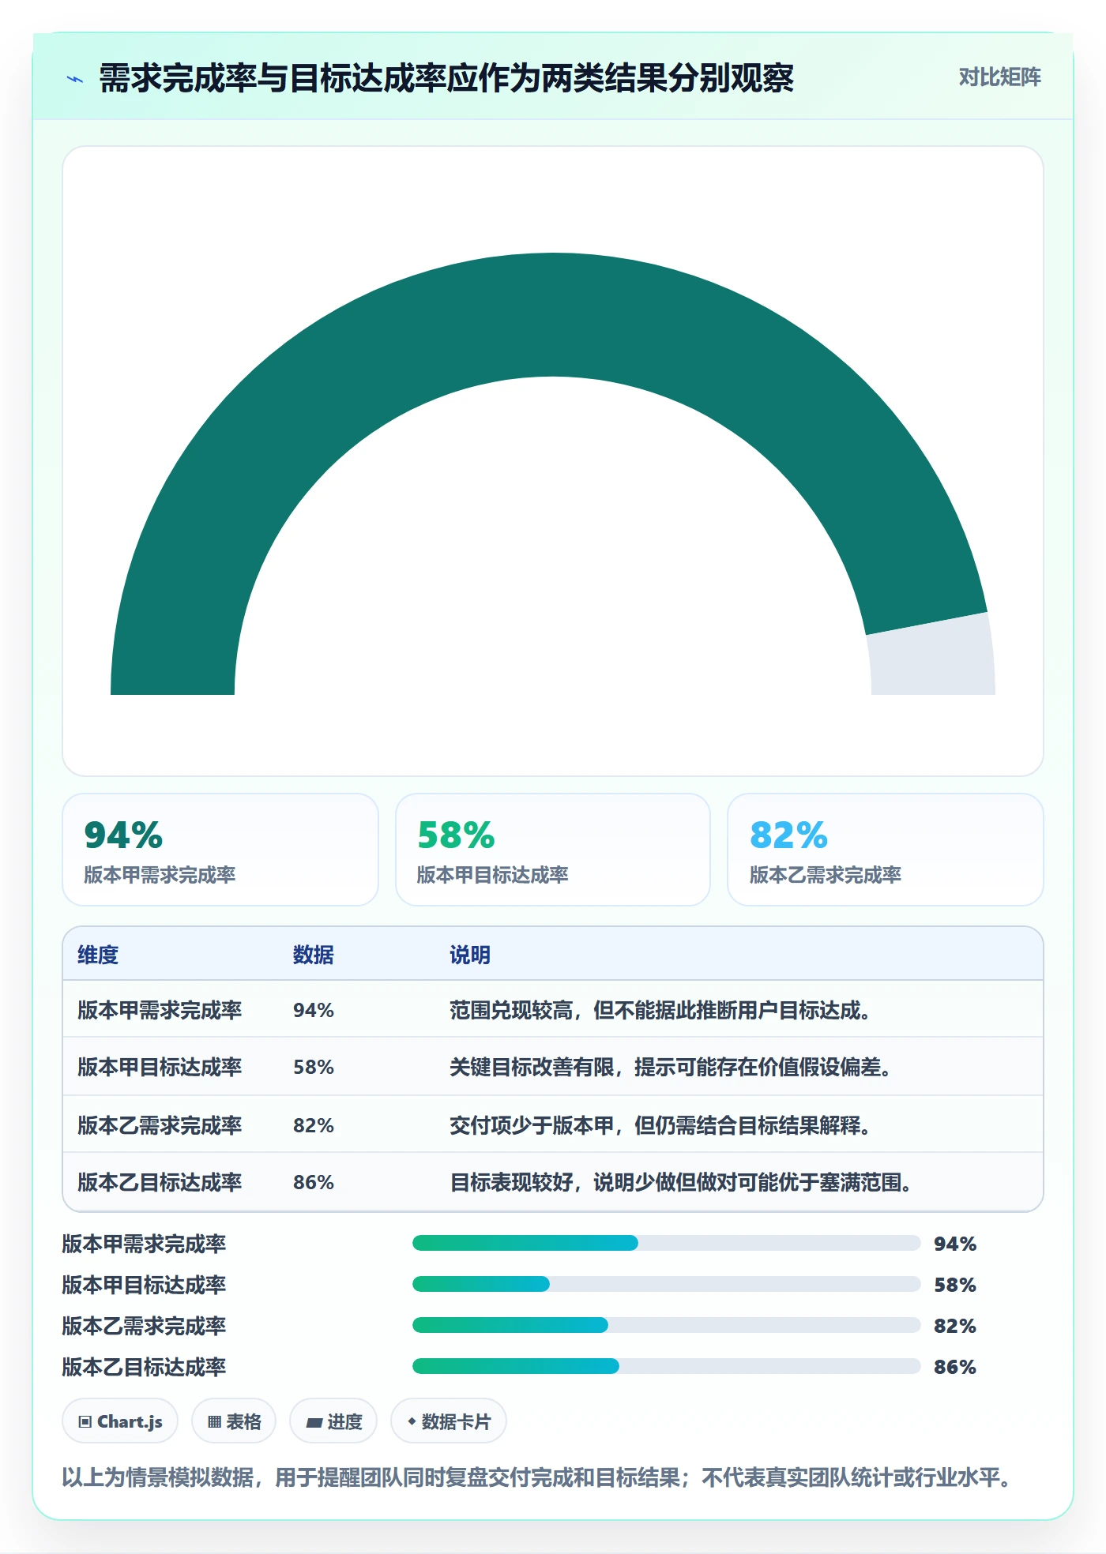Select the 94% 版本甲需求完成率 data card
This screenshot has width=1106, height=1554.
(220, 850)
